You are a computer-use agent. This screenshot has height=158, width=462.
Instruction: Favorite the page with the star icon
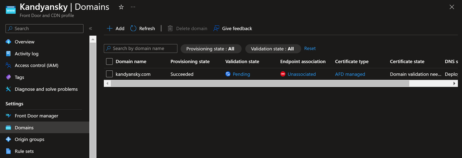coord(121,7)
